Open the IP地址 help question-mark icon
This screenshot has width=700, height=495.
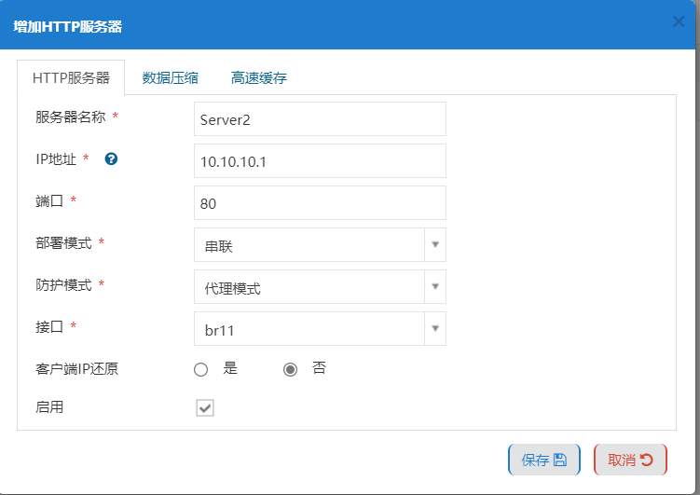(111, 158)
